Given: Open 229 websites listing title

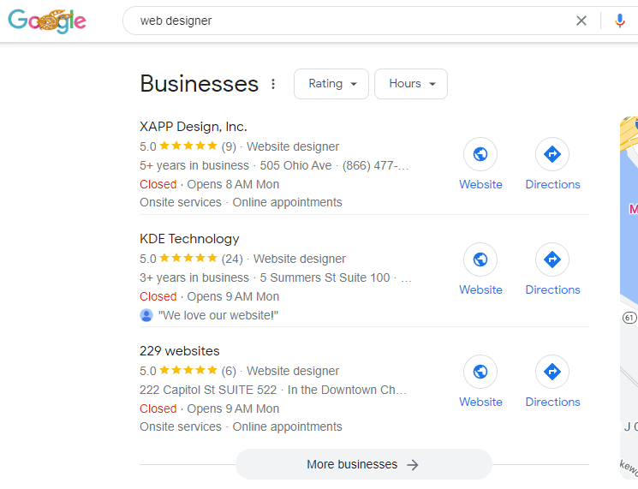Looking at the screenshot, I should point(179,351).
